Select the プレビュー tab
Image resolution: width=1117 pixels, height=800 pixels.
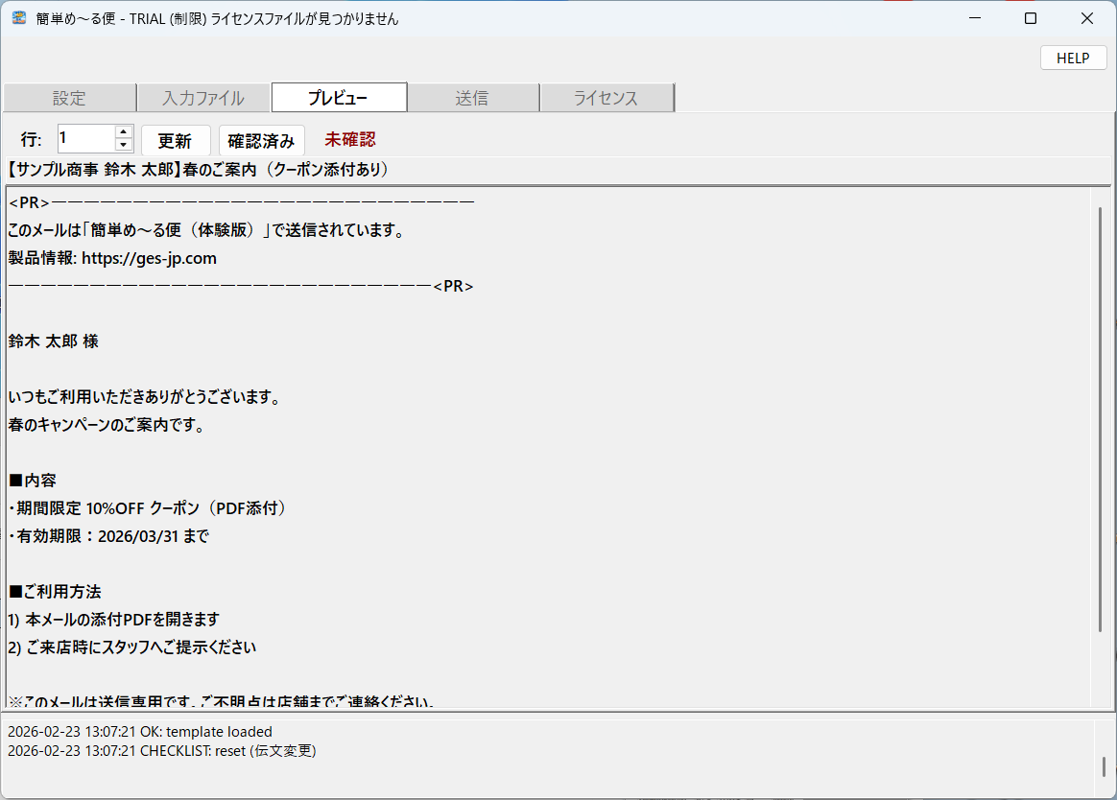click(x=339, y=97)
